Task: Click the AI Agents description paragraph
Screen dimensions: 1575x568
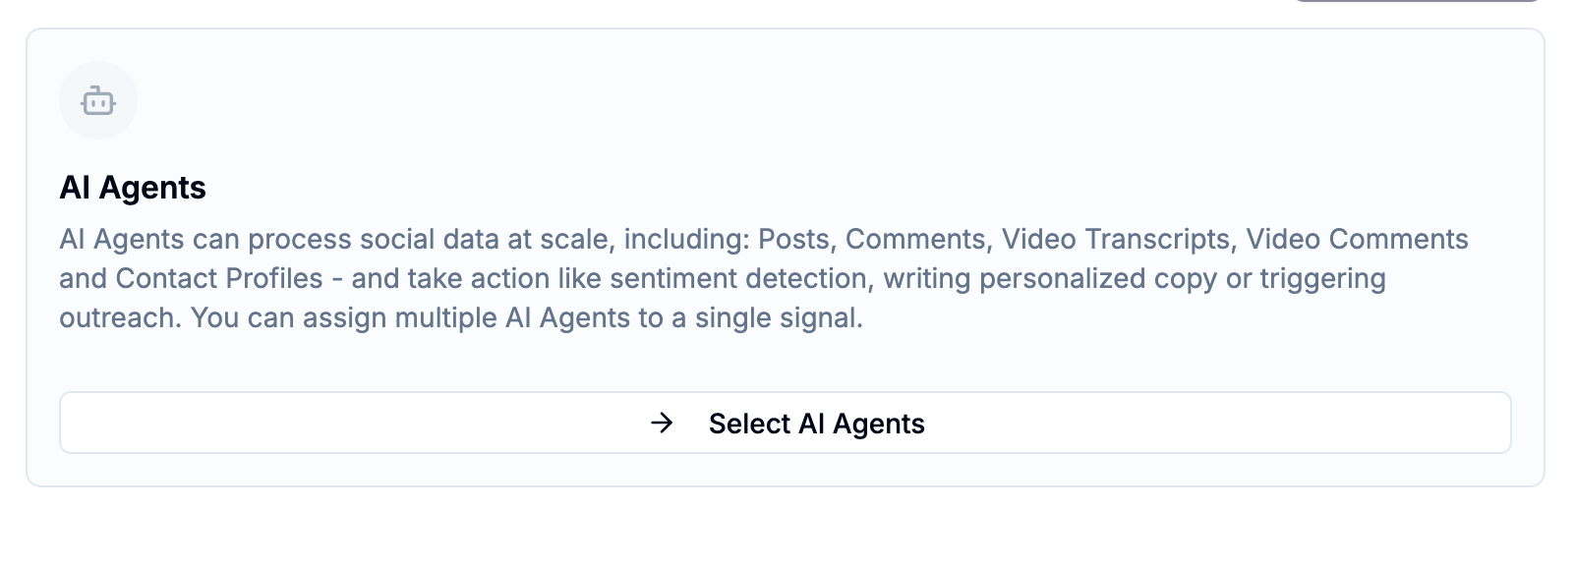Action: (x=764, y=278)
